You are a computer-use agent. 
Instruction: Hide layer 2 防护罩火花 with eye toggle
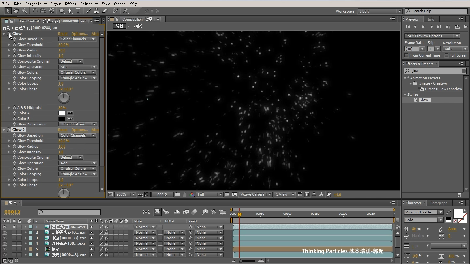point(5,232)
